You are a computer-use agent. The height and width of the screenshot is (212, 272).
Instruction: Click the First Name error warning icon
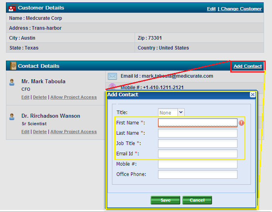(x=241, y=123)
